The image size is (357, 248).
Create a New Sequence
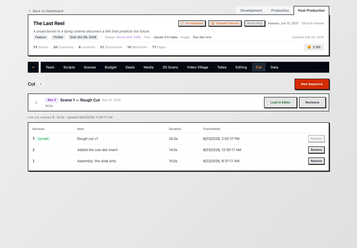point(312,84)
